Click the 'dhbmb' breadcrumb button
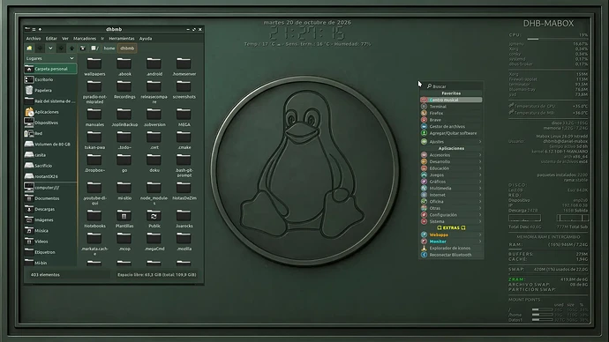This screenshot has width=609, height=342. [127, 48]
